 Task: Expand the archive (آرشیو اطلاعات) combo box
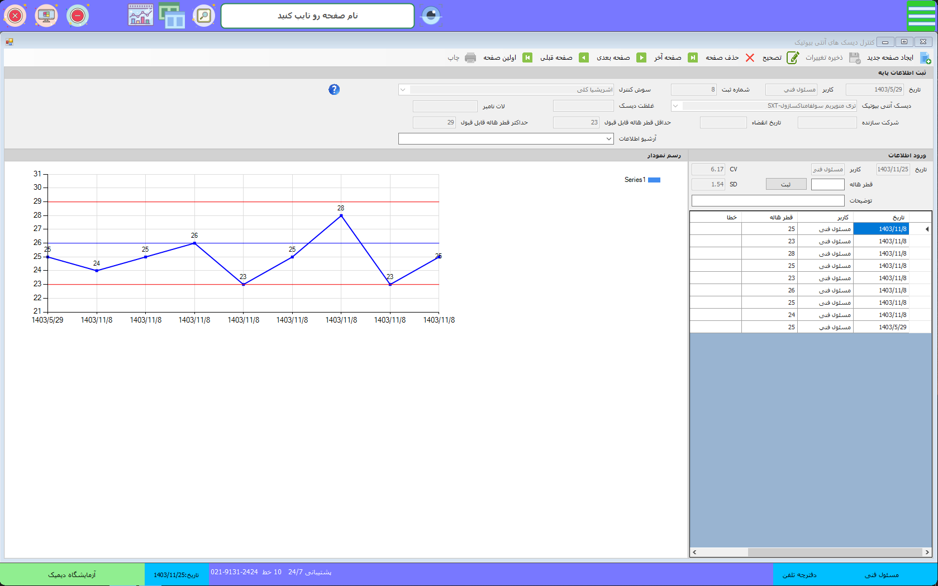coord(608,139)
